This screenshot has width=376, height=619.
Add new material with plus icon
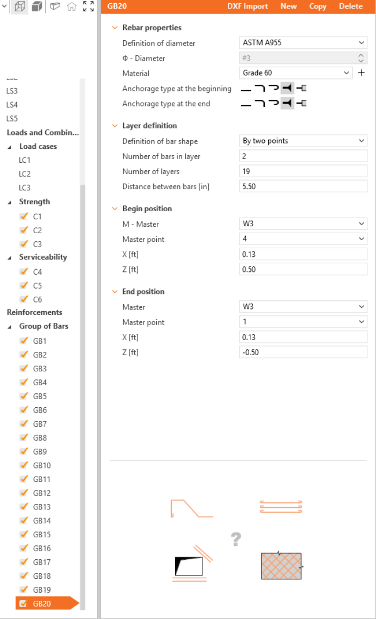coord(361,73)
